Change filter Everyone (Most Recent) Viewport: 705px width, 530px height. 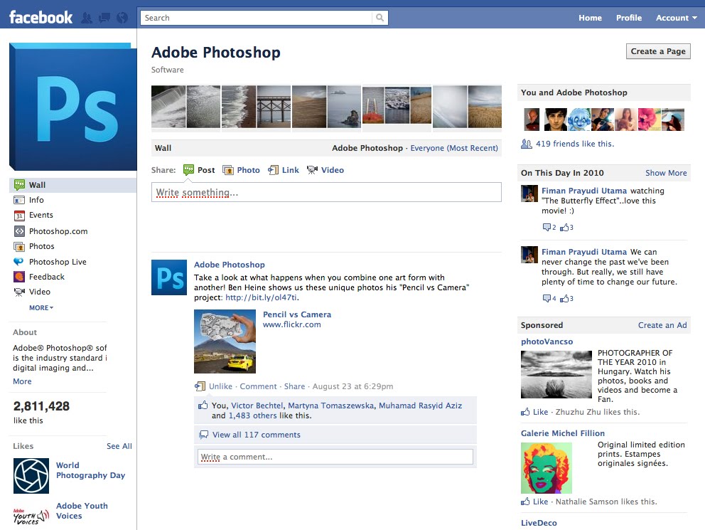[x=454, y=148]
